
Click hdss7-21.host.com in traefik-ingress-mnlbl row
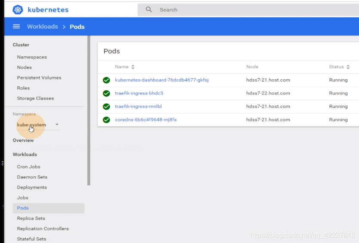(268, 106)
